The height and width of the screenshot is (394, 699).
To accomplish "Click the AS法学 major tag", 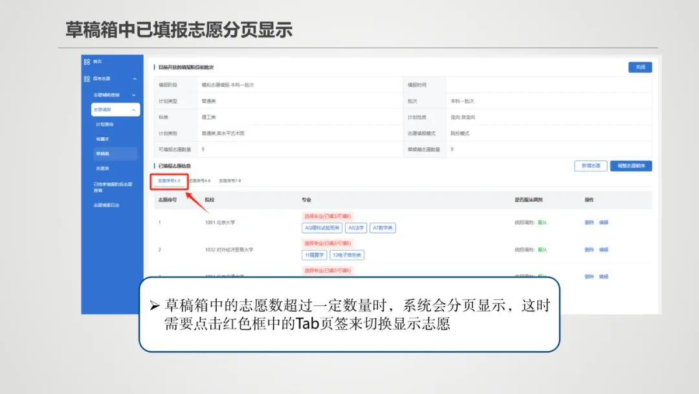I will pos(358,227).
